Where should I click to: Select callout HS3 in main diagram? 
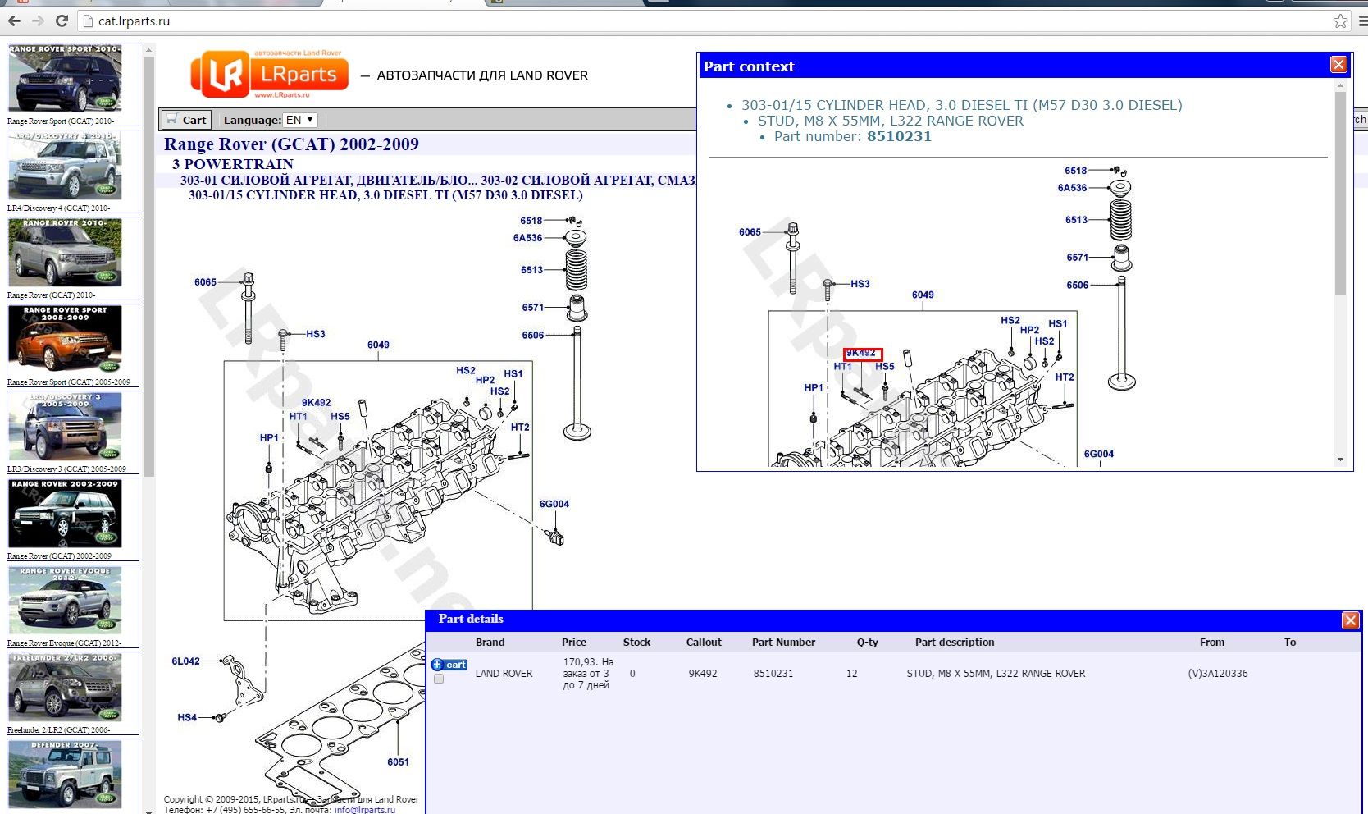click(316, 334)
